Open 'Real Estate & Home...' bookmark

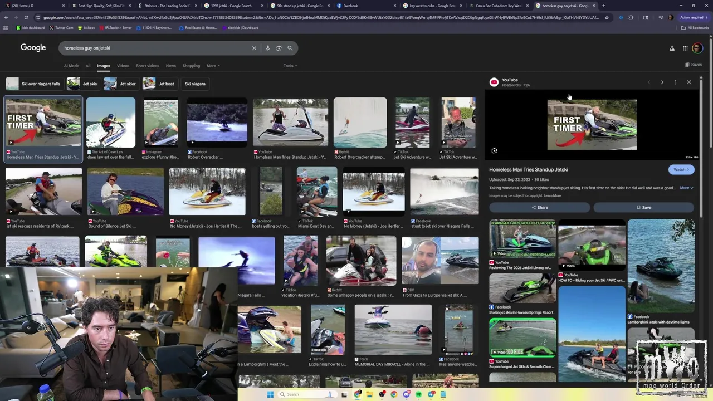[198, 28]
